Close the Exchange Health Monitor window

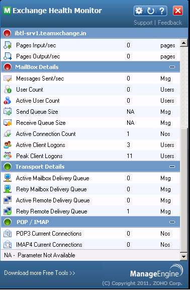pyautogui.click(x=178, y=11)
